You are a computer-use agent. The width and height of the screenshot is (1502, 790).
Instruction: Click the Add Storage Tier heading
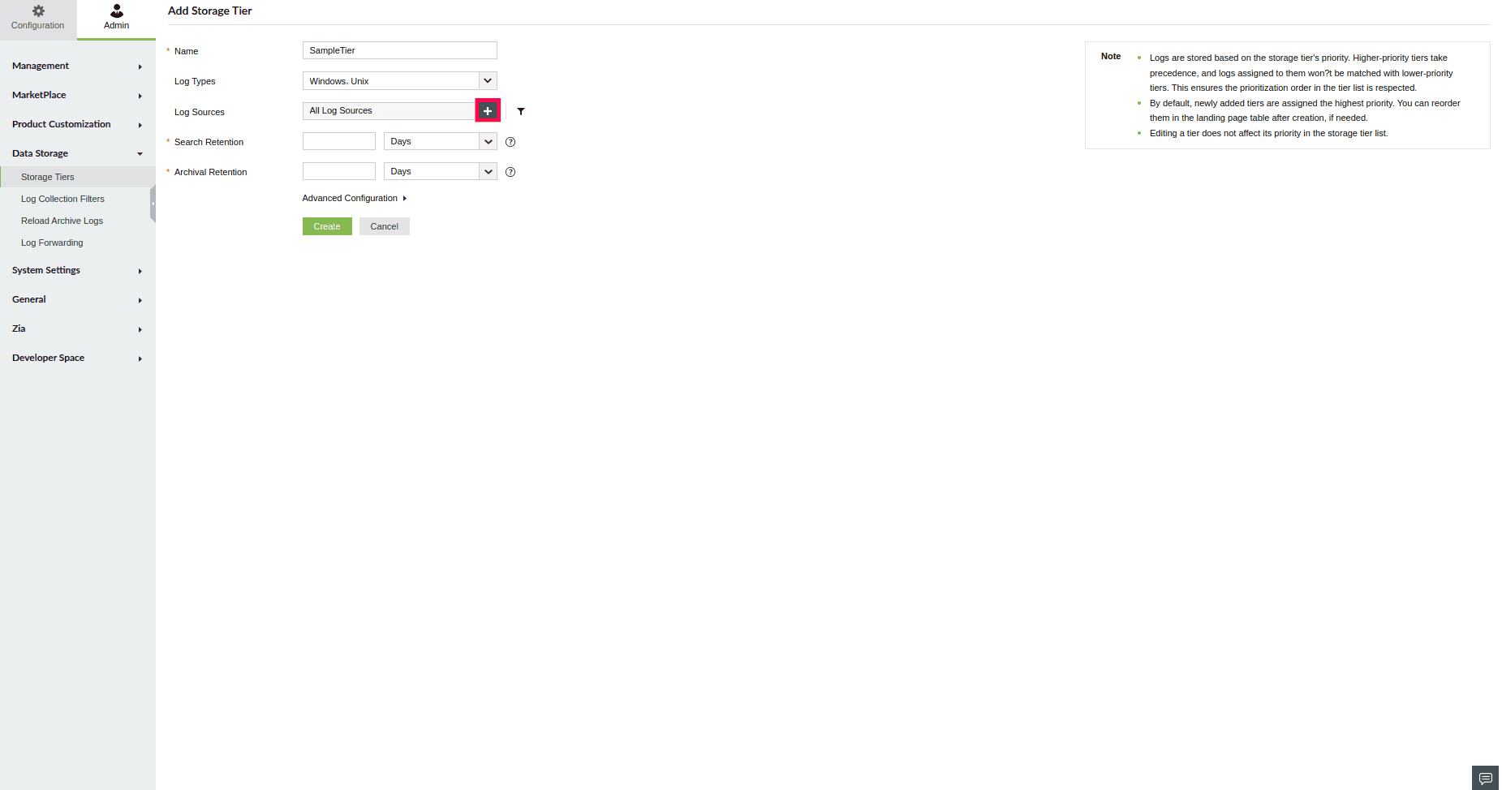coord(209,11)
